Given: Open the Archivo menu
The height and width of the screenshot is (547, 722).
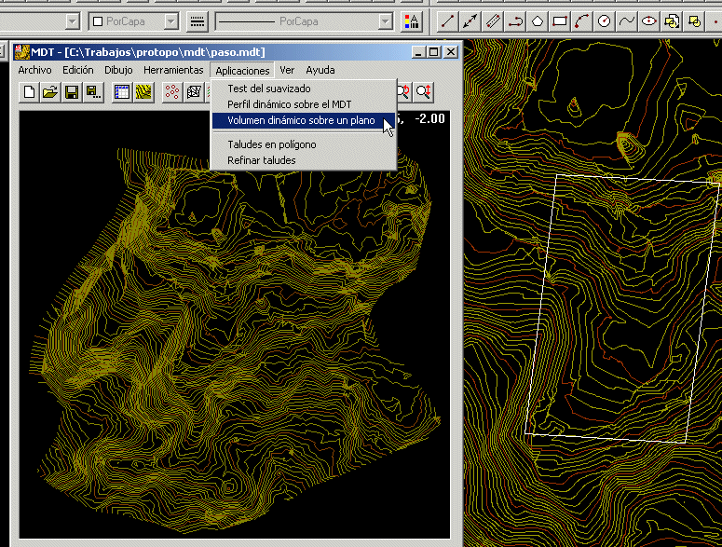Looking at the screenshot, I should tap(35, 70).
